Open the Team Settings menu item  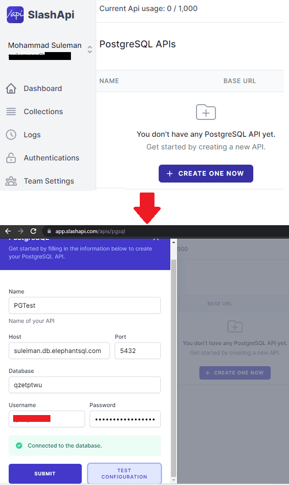point(49,181)
